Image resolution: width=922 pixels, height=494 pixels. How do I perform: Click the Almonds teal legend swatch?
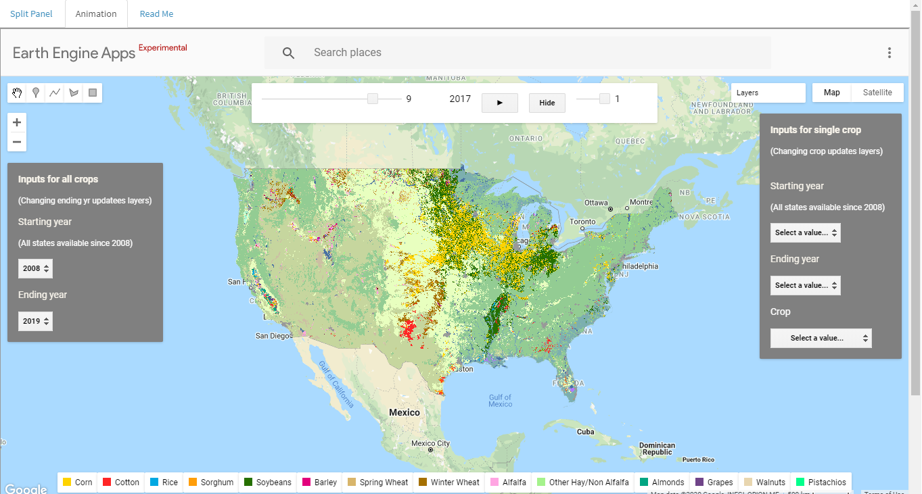644,482
